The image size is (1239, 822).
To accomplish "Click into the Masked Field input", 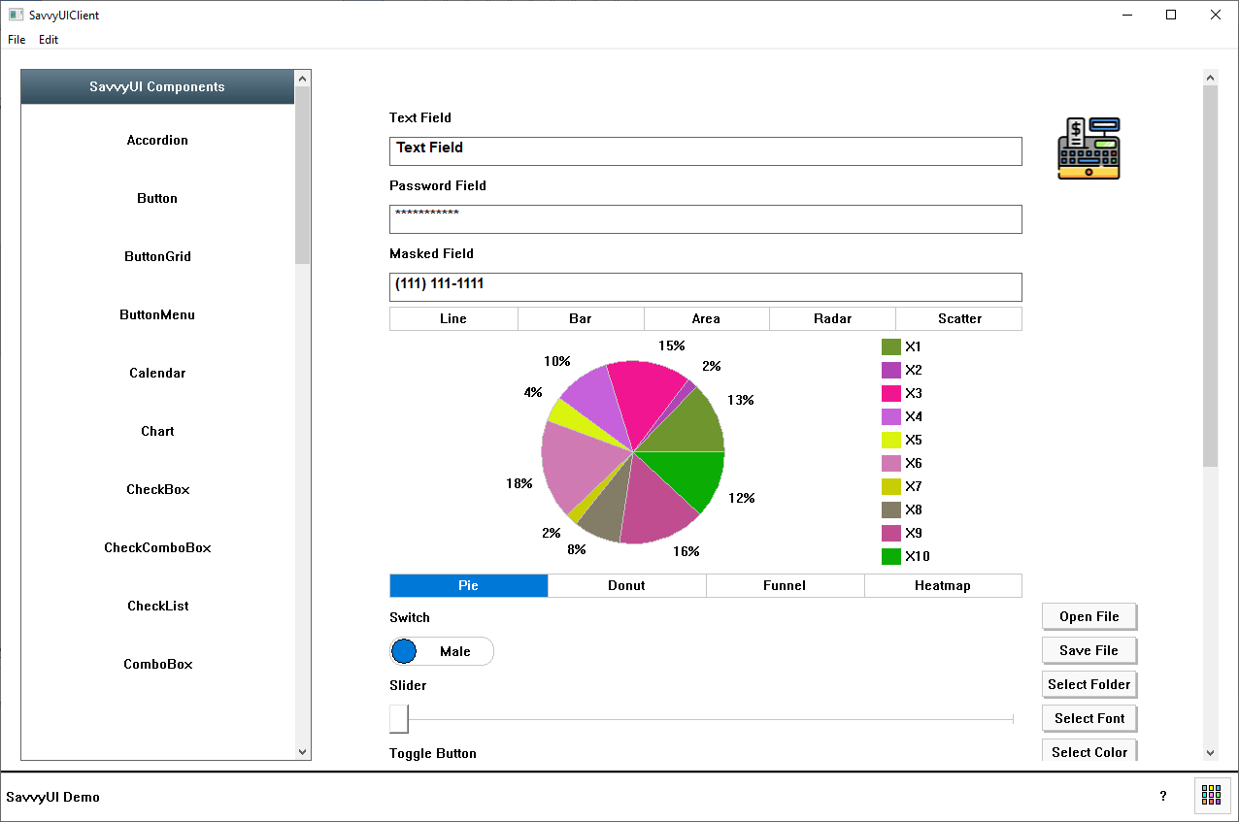I will click(x=705, y=286).
